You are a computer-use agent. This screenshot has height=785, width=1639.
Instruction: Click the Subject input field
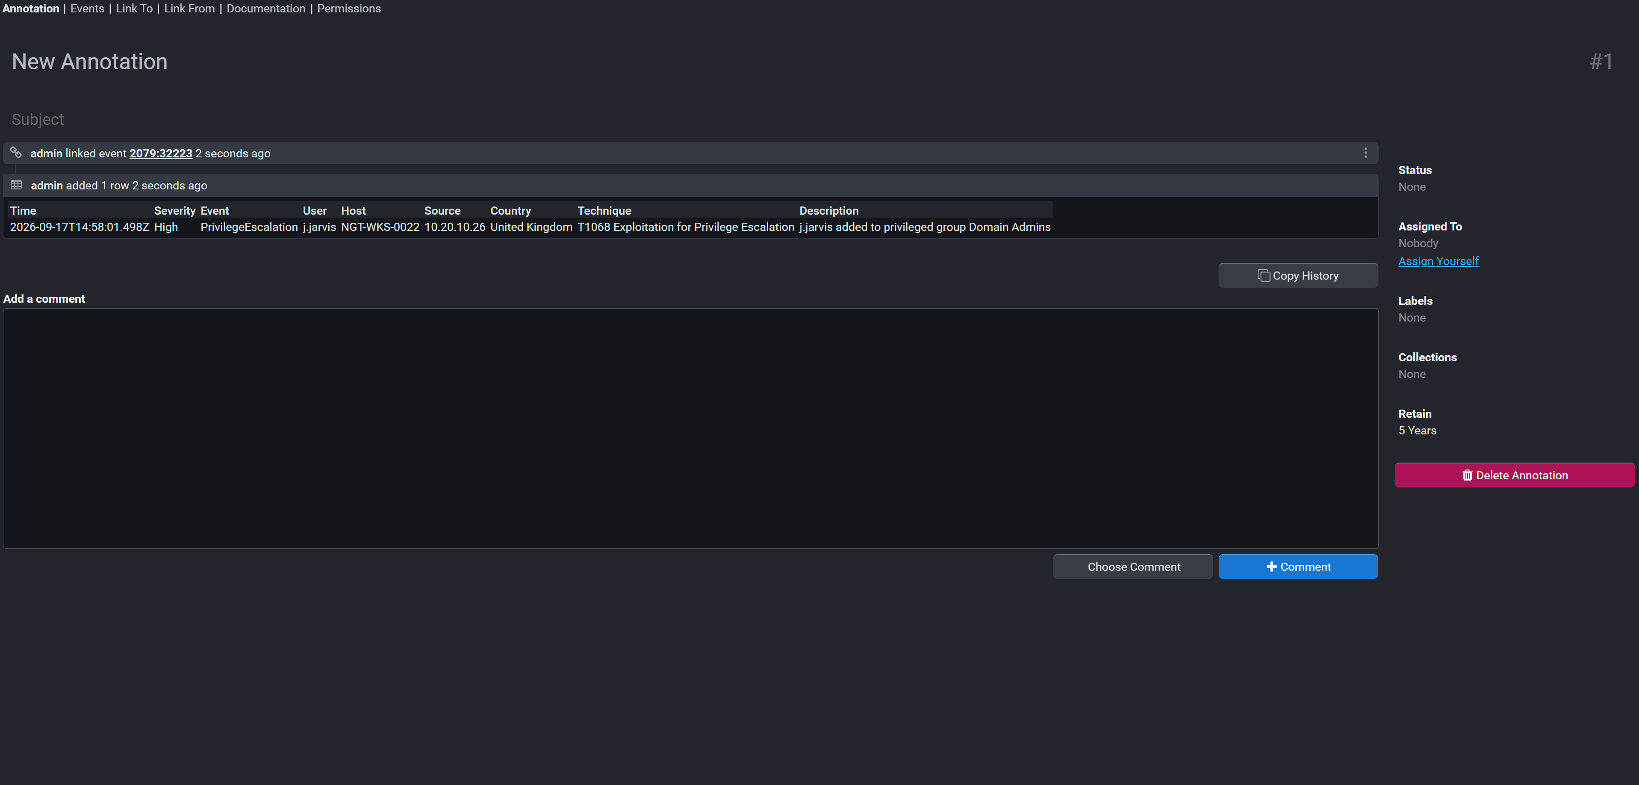click(x=690, y=120)
